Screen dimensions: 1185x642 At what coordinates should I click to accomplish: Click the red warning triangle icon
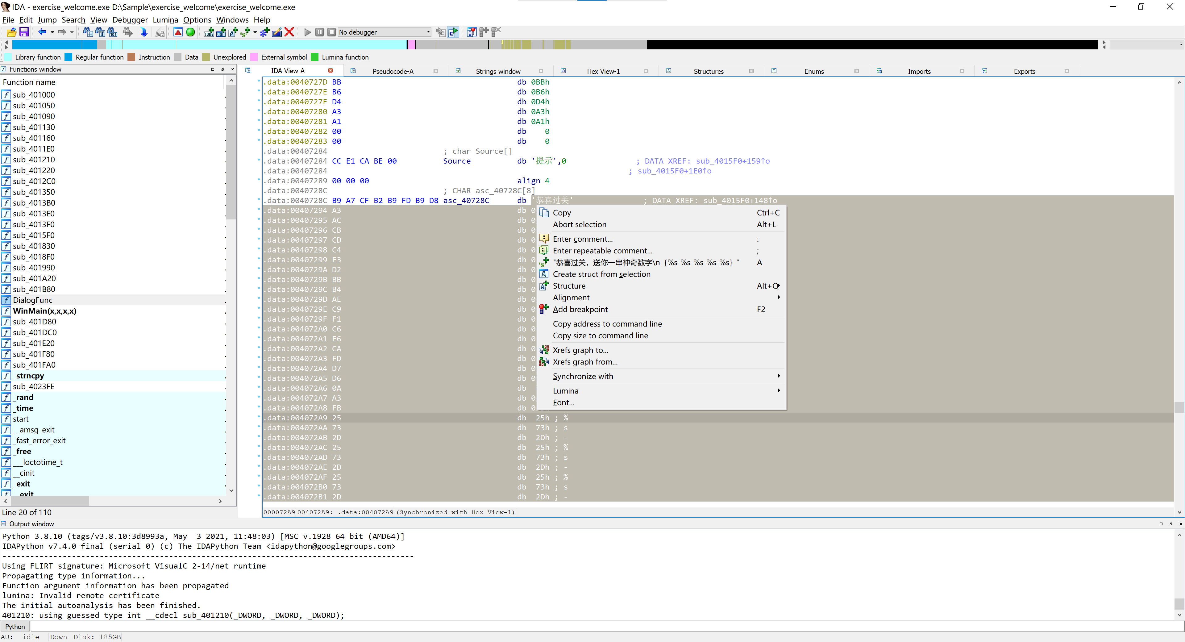178,32
